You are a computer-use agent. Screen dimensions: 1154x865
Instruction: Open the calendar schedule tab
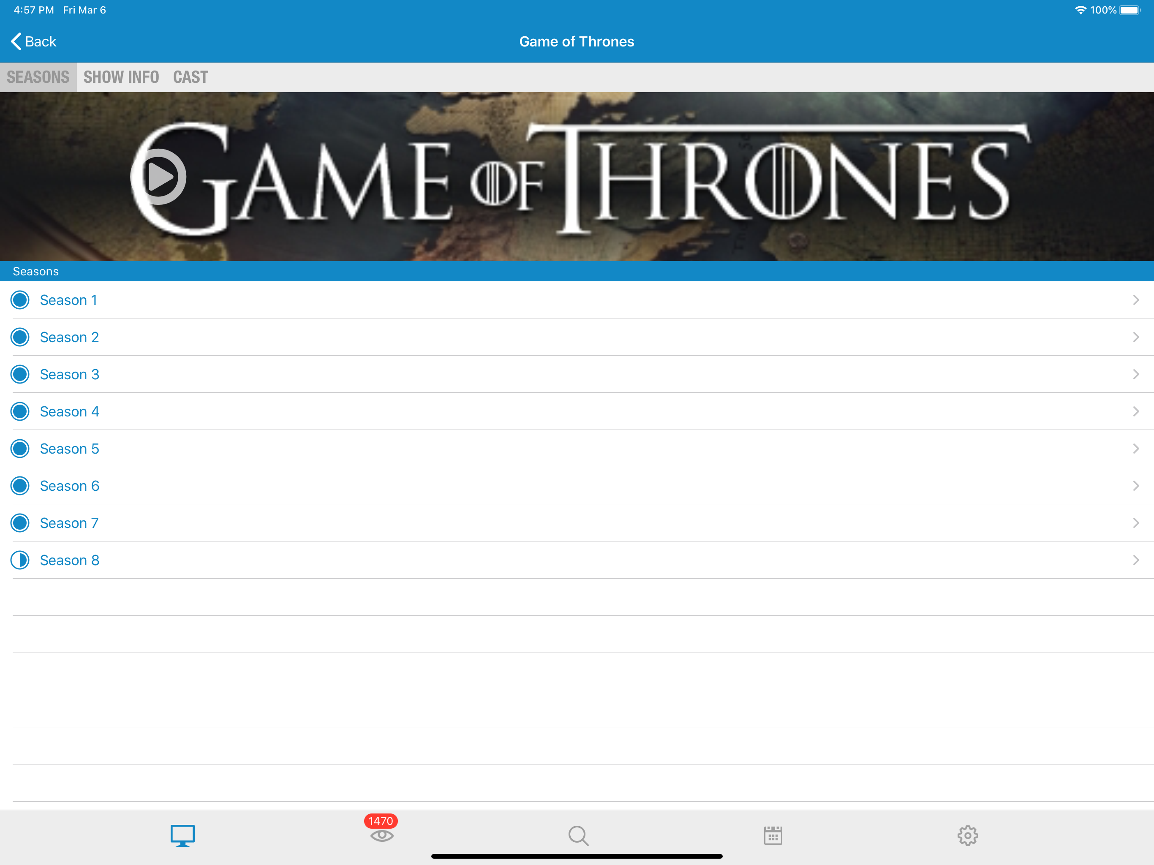[x=773, y=835]
